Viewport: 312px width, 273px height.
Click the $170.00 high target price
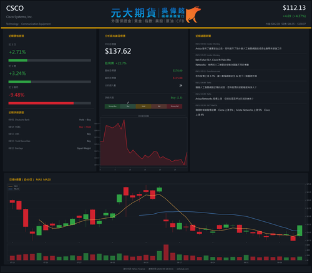click(178, 70)
